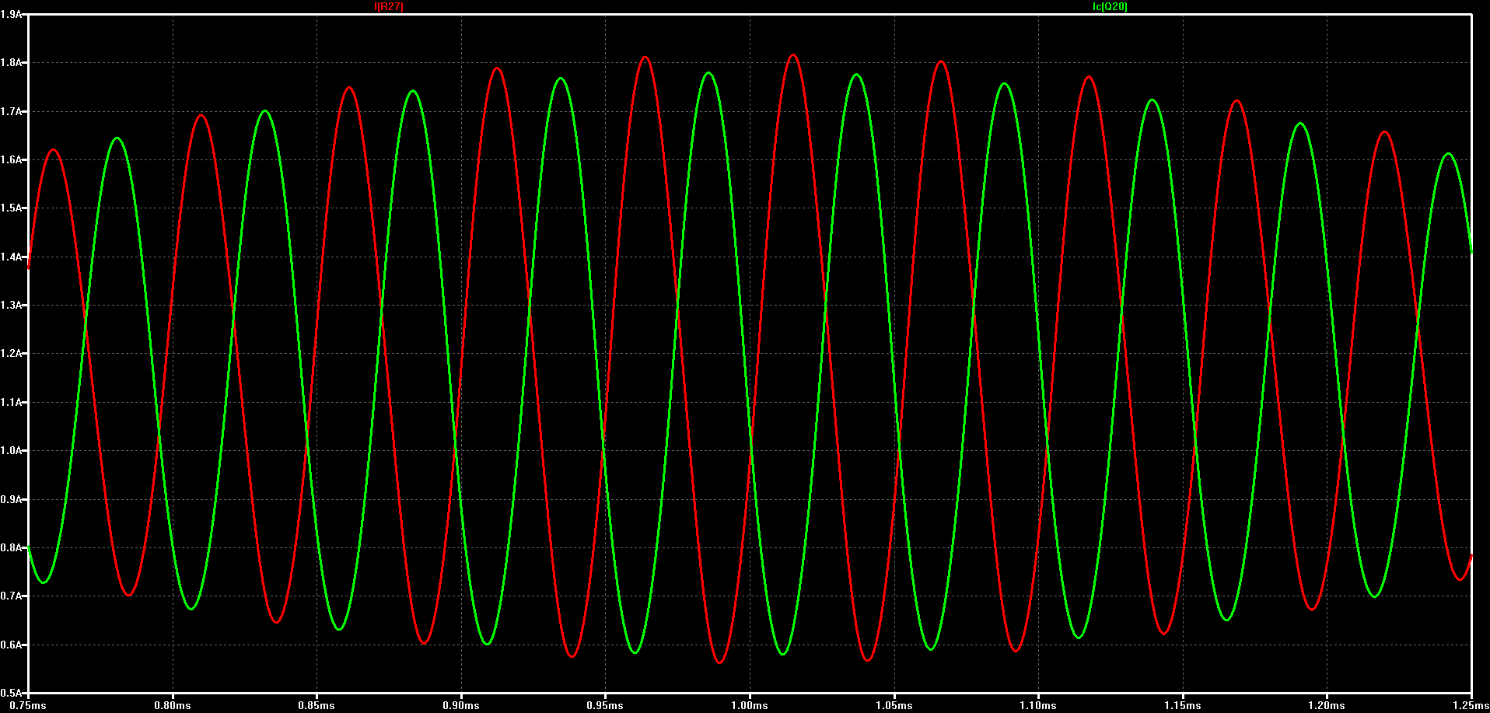Click the 1.15ms time axis label
Screen dimensions: 1490x713
(x=1183, y=706)
